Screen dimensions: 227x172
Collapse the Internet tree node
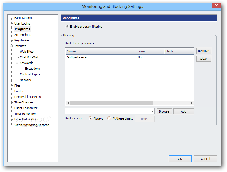click(x=12, y=46)
